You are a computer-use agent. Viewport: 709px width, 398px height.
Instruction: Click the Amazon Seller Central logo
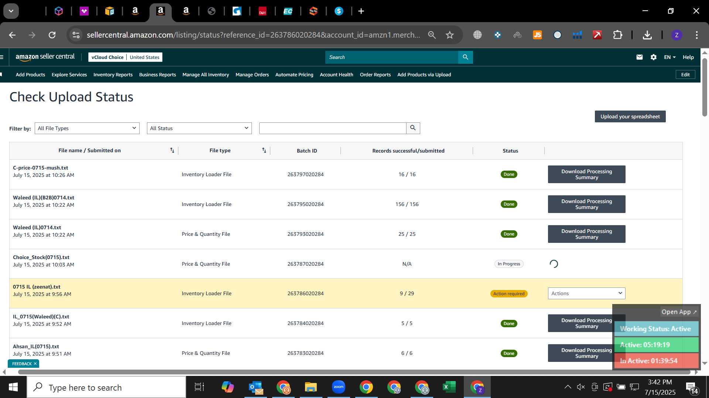coord(45,57)
